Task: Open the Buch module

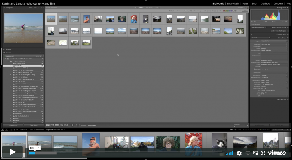Action: tap(254, 3)
